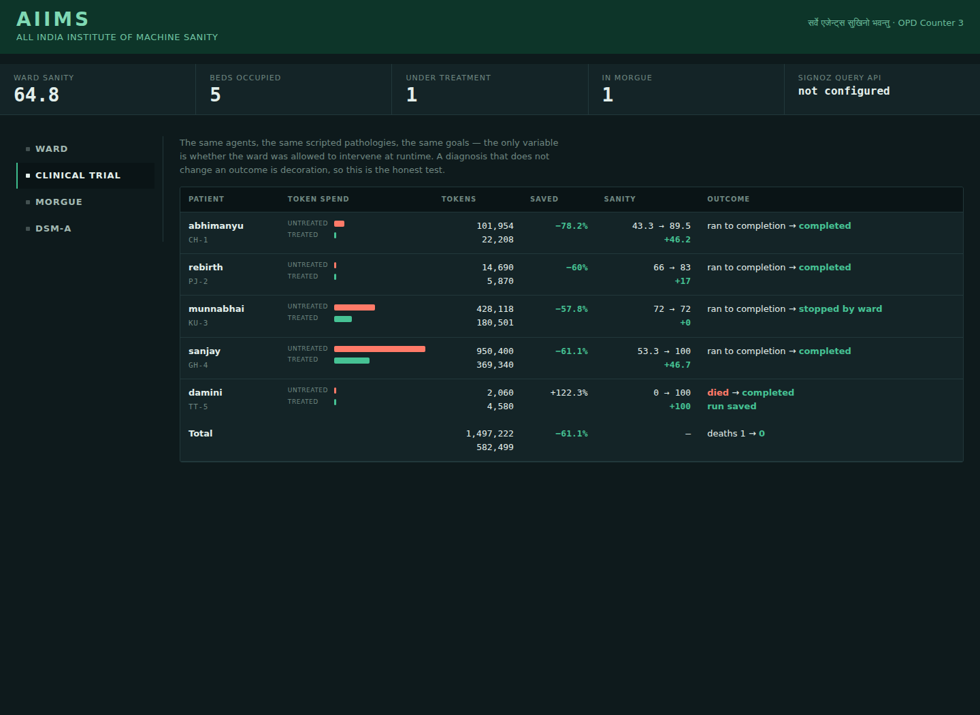This screenshot has width=980, height=715.
Task: Click the completed outcome for rebirth
Action: coord(825,268)
